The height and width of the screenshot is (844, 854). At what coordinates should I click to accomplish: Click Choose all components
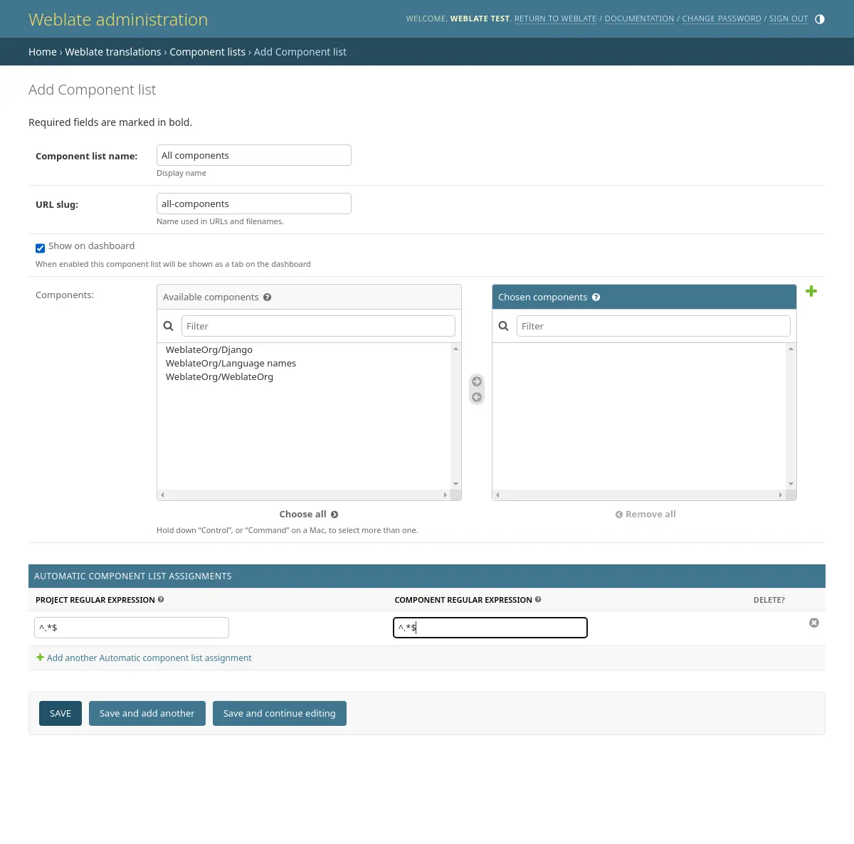(x=309, y=515)
